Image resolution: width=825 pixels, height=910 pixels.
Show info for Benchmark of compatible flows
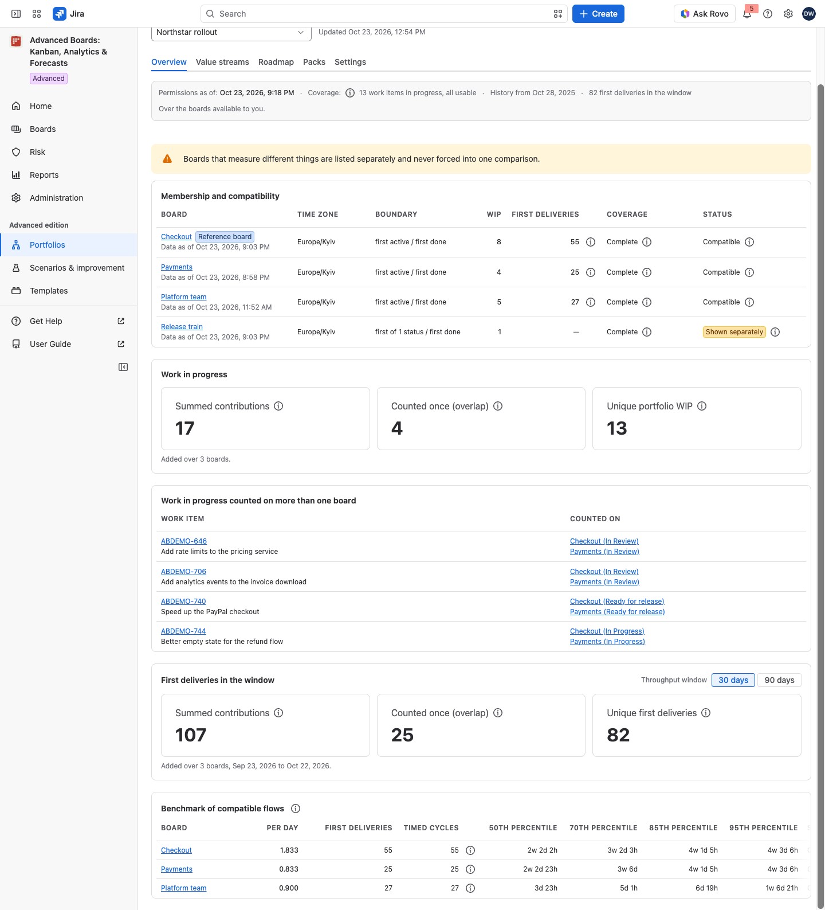tap(296, 809)
